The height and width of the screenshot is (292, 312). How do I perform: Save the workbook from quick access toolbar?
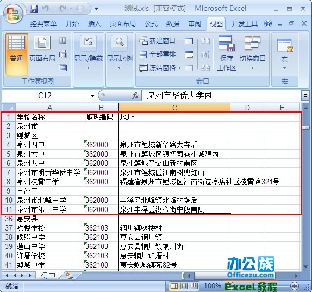(x=34, y=9)
